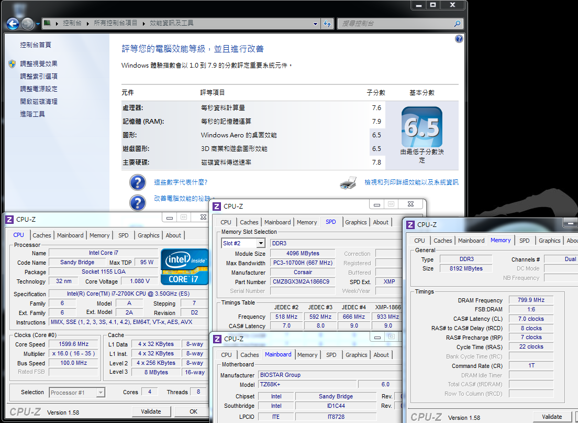Click the Core Speed value 1599.6 MHz

click(73, 344)
